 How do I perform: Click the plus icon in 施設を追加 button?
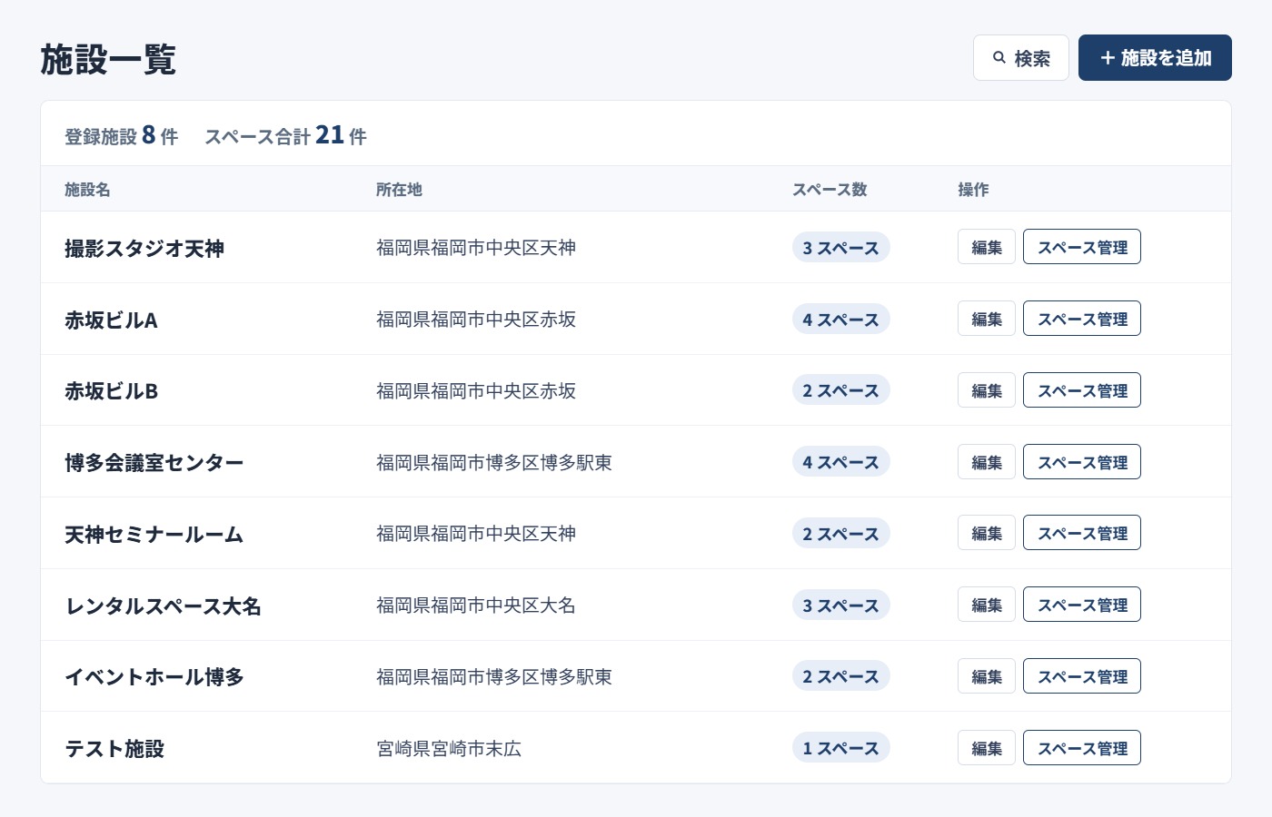coord(1108,58)
